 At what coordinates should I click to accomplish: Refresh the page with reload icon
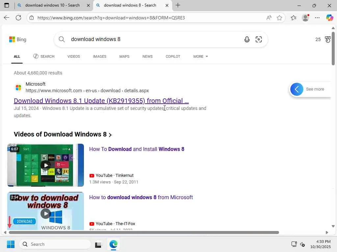[18, 18]
